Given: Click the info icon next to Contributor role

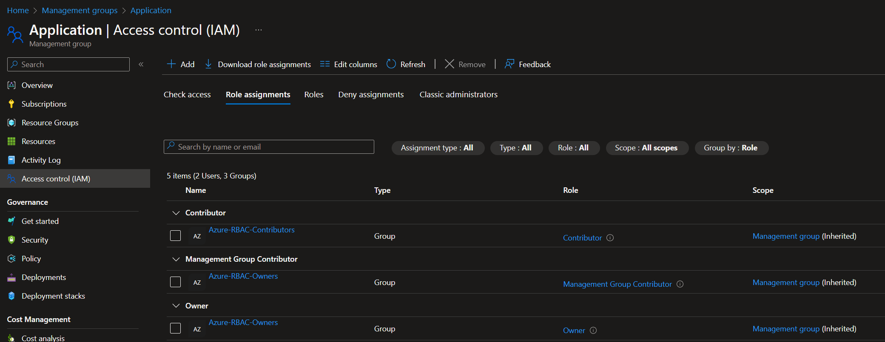Looking at the screenshot, I should tap(610, 238).
